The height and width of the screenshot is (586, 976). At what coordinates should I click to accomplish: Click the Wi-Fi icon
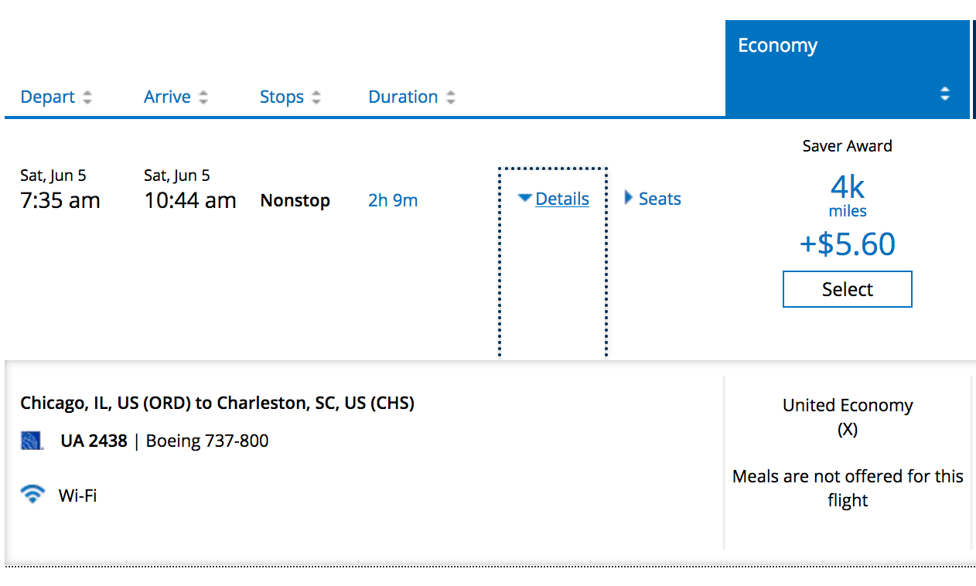pos(32,495)
